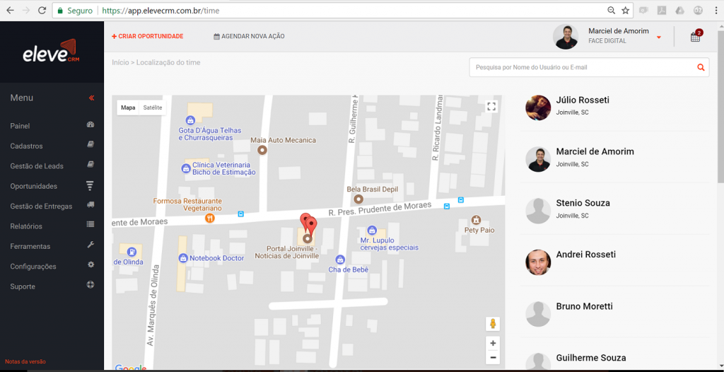
Task: Click Início breadcrumb link
Action: tap(120, 62)
